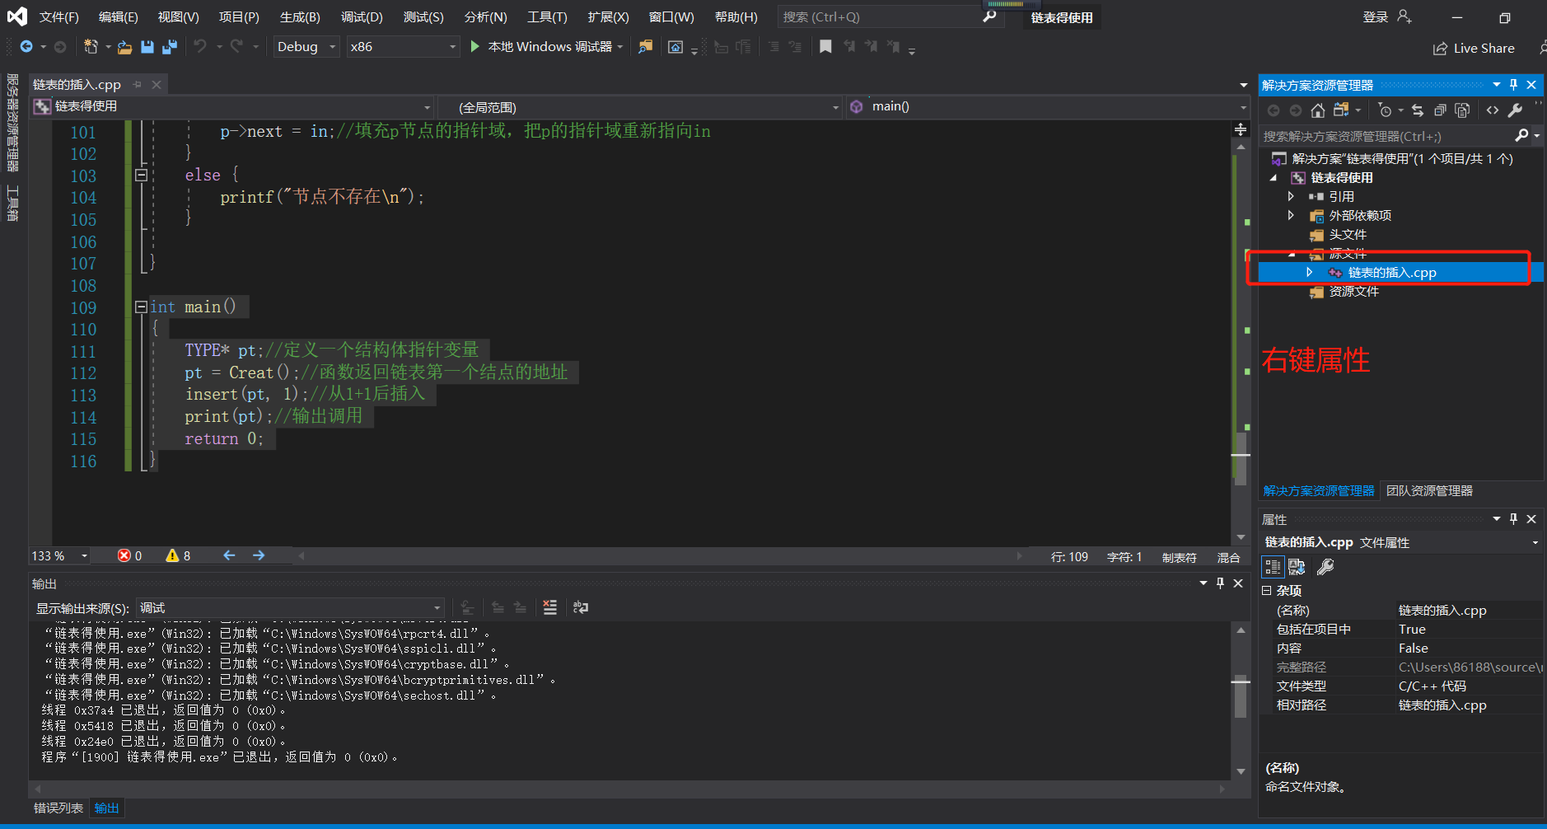Click the save all files icon
This screenshot has width=1547, height=829.
[x=170, y=47]
